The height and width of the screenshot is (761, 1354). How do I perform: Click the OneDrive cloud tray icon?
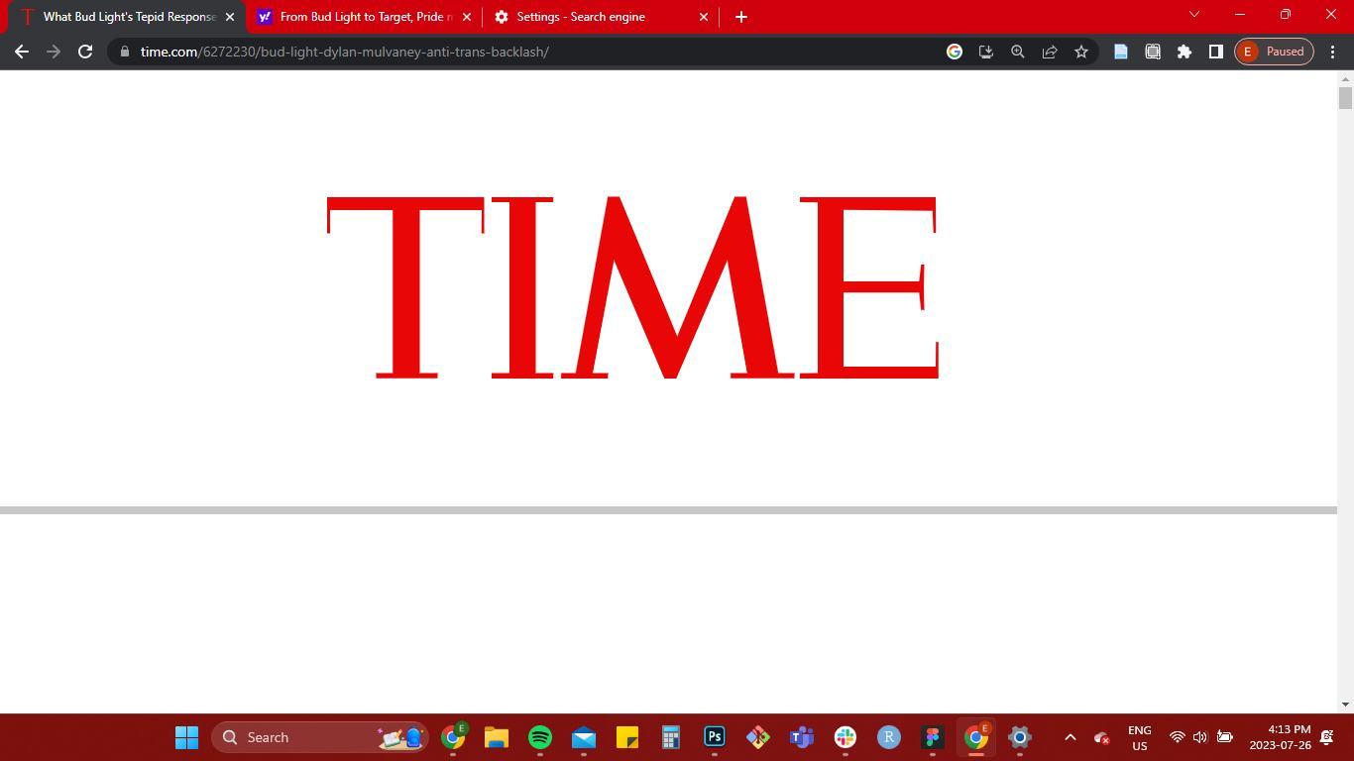1101,737
